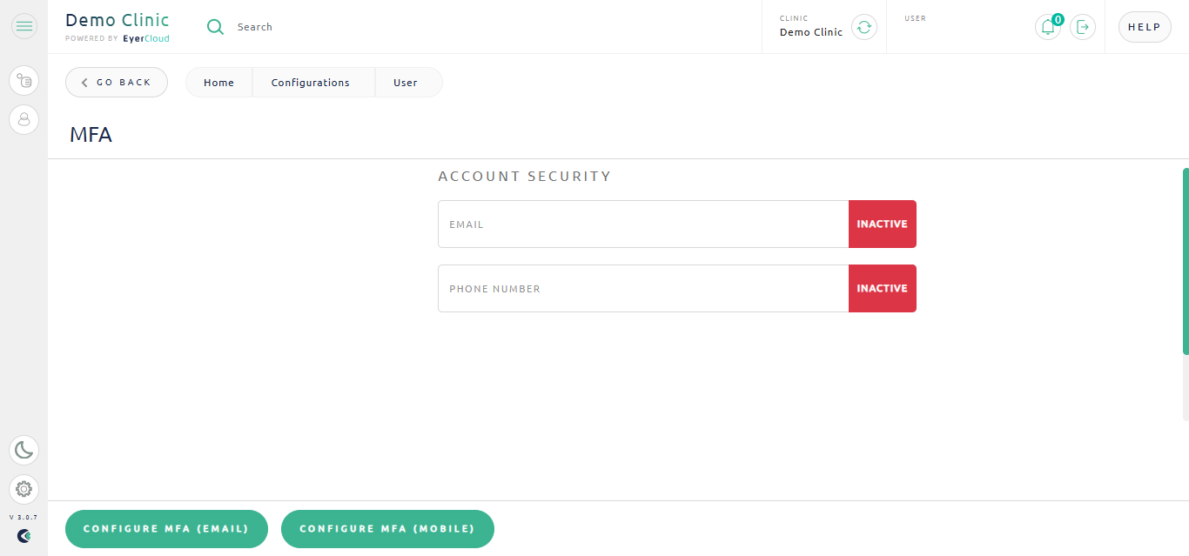Open the hamburger menu icon
The width and height of the screenshot is (1189, 556).
(x=24, y=27)
